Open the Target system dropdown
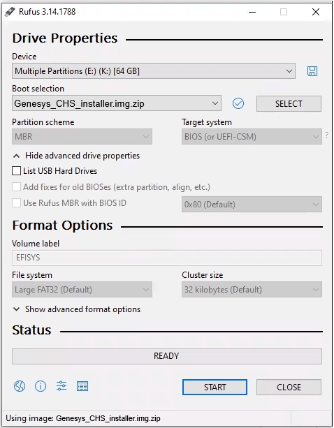 (x=252, y=136)
